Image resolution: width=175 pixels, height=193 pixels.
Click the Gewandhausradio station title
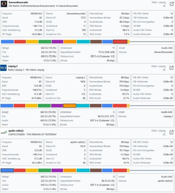18,2
